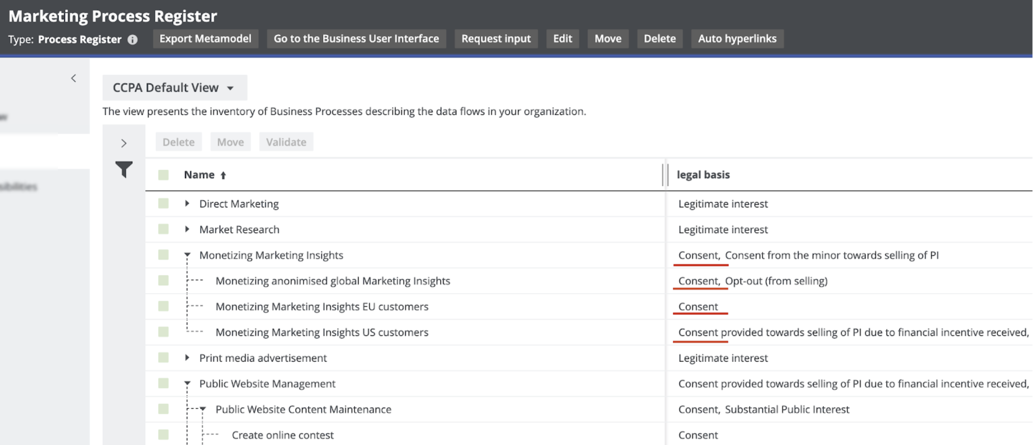Click Edit in the header bar
This screenshot has height=445, width=1033.
[x=563, y=38]
